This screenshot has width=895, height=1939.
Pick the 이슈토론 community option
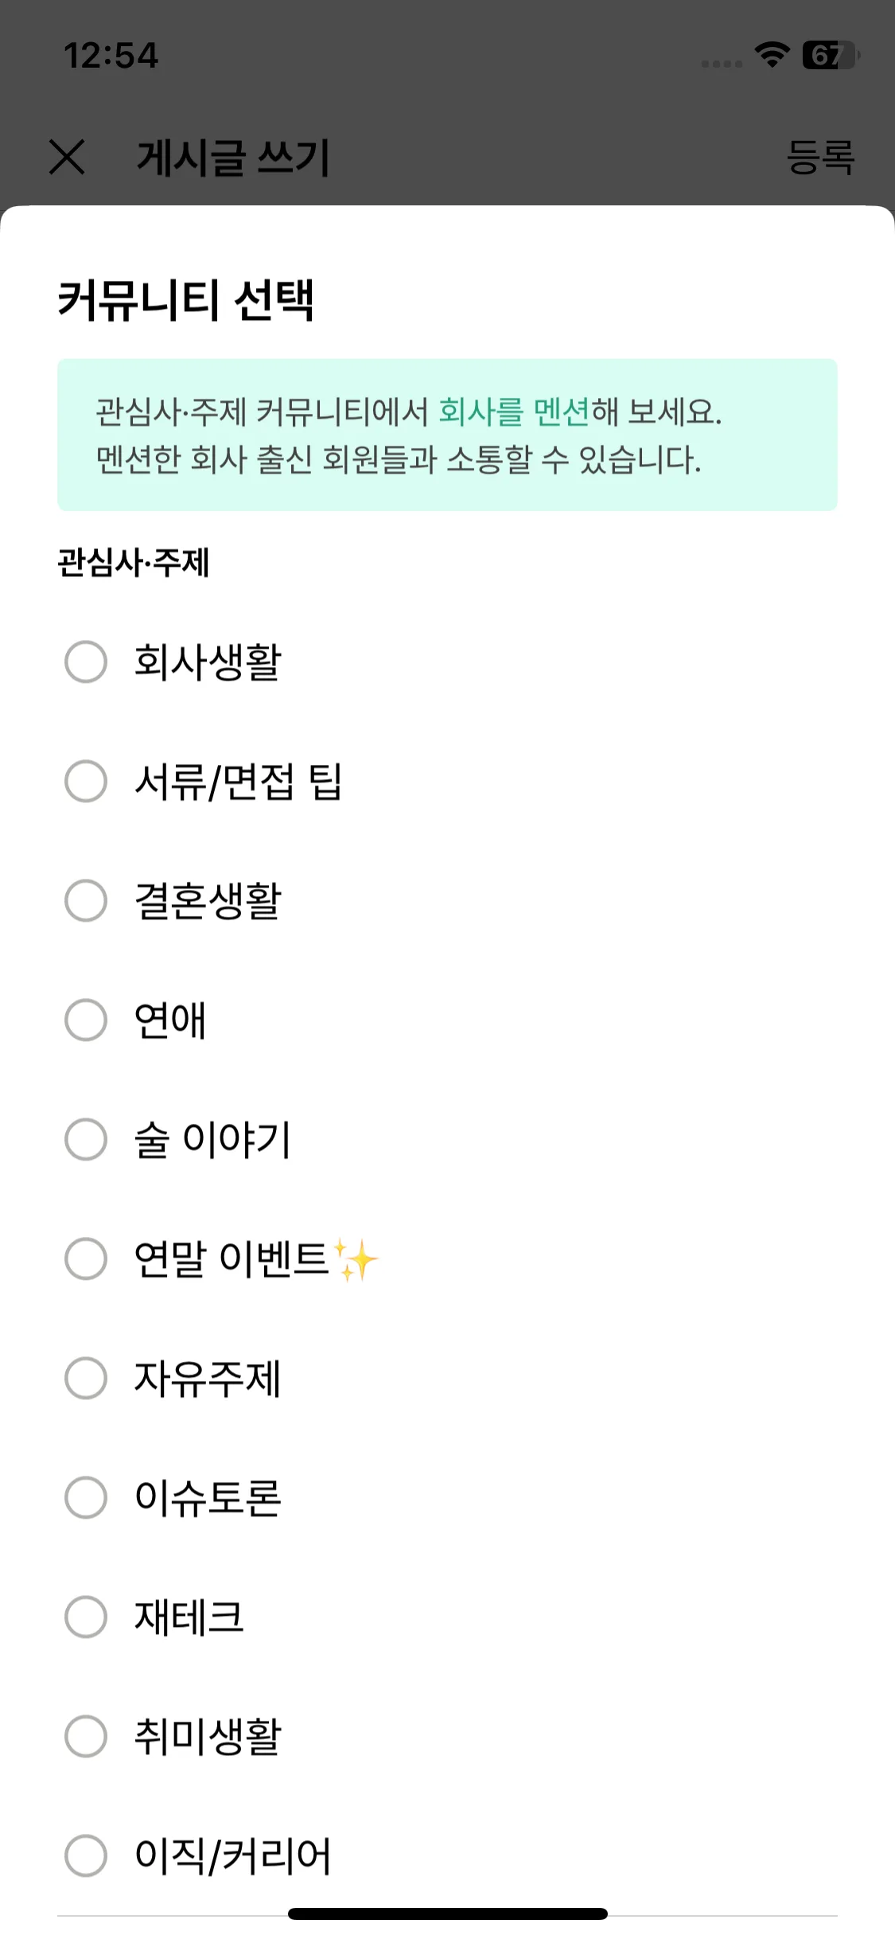point(86,1497)
